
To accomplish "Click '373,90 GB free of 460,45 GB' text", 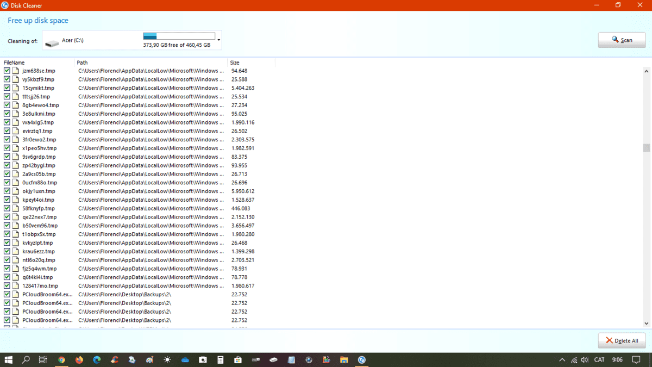I will tap(177, 45).
